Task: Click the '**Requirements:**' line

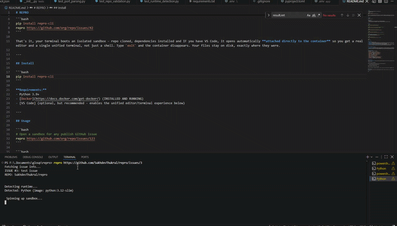Action: (31, 90)
